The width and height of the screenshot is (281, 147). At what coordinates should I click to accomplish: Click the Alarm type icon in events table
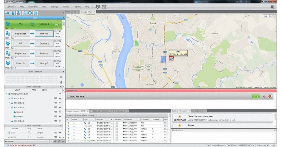click(x=85, y=126)
